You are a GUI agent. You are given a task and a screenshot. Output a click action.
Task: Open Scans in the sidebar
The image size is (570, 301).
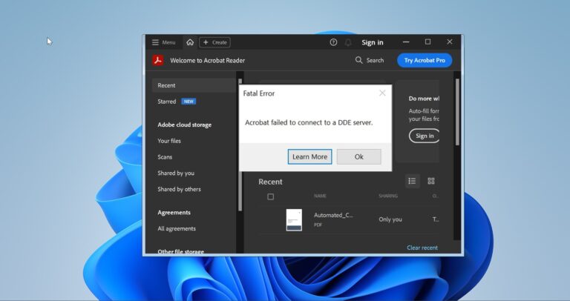[165, 157]
